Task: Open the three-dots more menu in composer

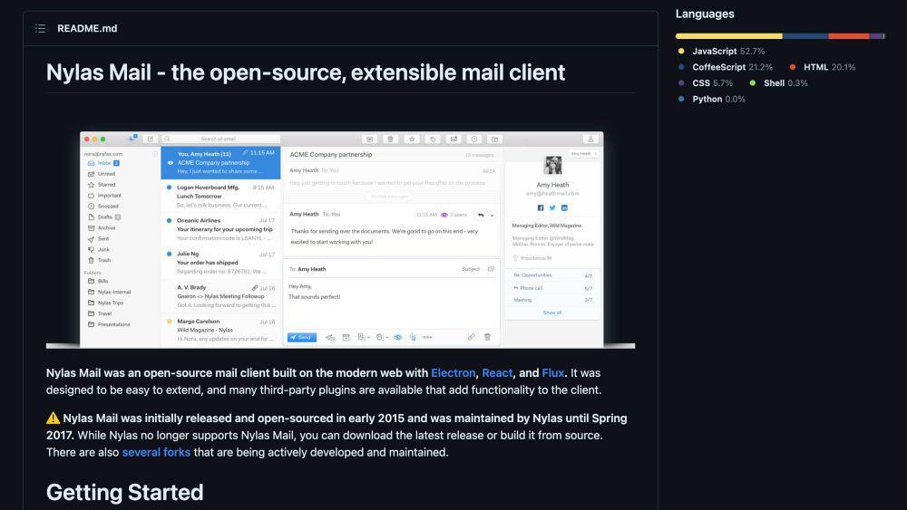Action: click(x=427, y=337)
